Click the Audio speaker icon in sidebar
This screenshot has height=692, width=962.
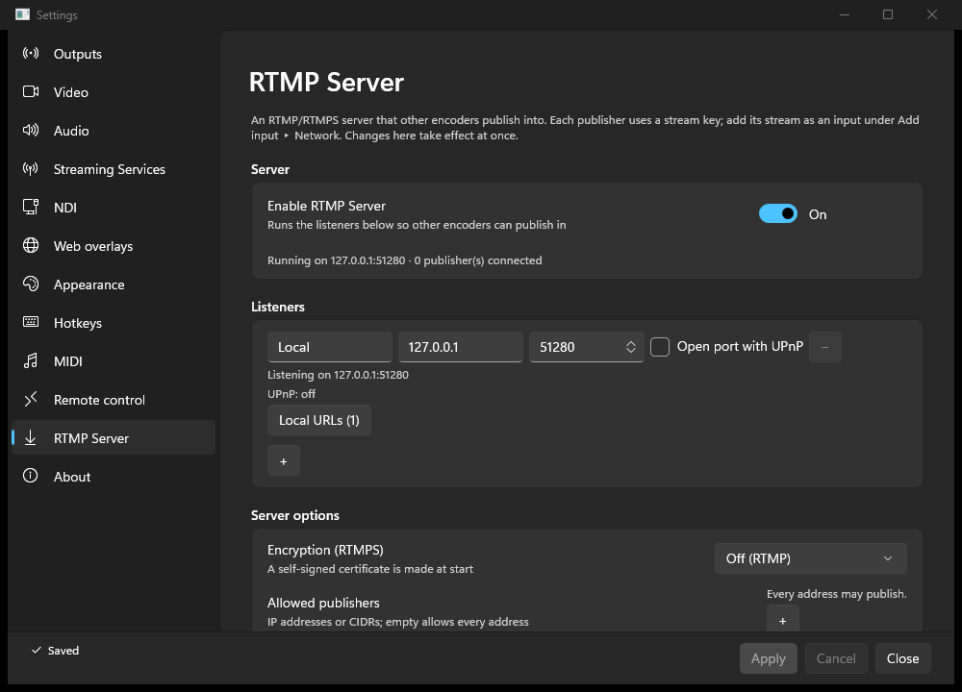31,130
